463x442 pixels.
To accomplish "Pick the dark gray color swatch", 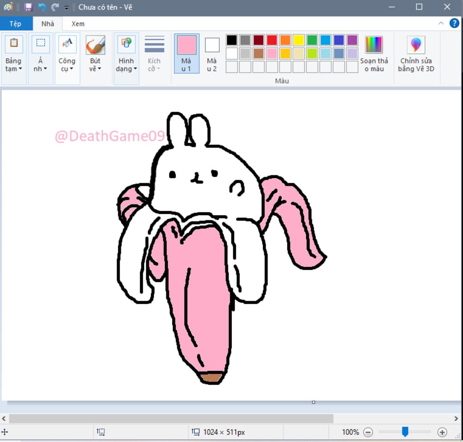I will click(245, 40).
